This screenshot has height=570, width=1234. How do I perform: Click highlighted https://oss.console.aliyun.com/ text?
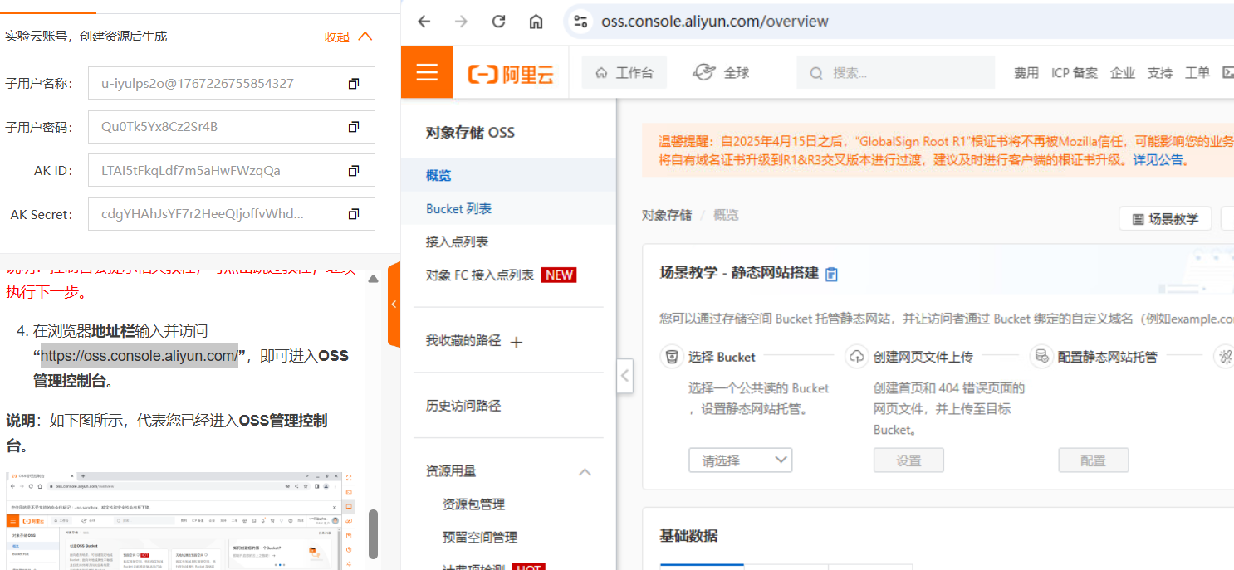tap(140, 356)
